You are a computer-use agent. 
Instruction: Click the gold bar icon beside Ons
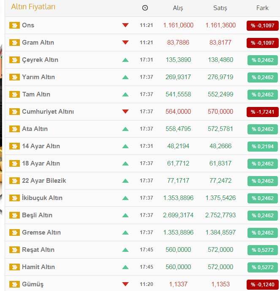click(14, 25)
